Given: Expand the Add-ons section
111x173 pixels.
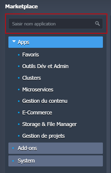Looking at the screenshot, I should (x=55, y=148).
